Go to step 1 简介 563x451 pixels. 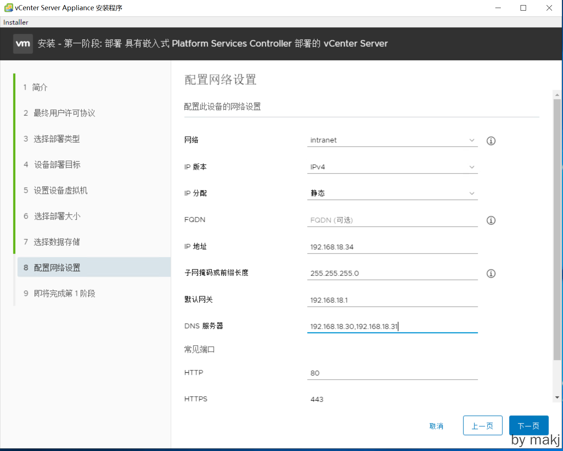tap(40, 87)
